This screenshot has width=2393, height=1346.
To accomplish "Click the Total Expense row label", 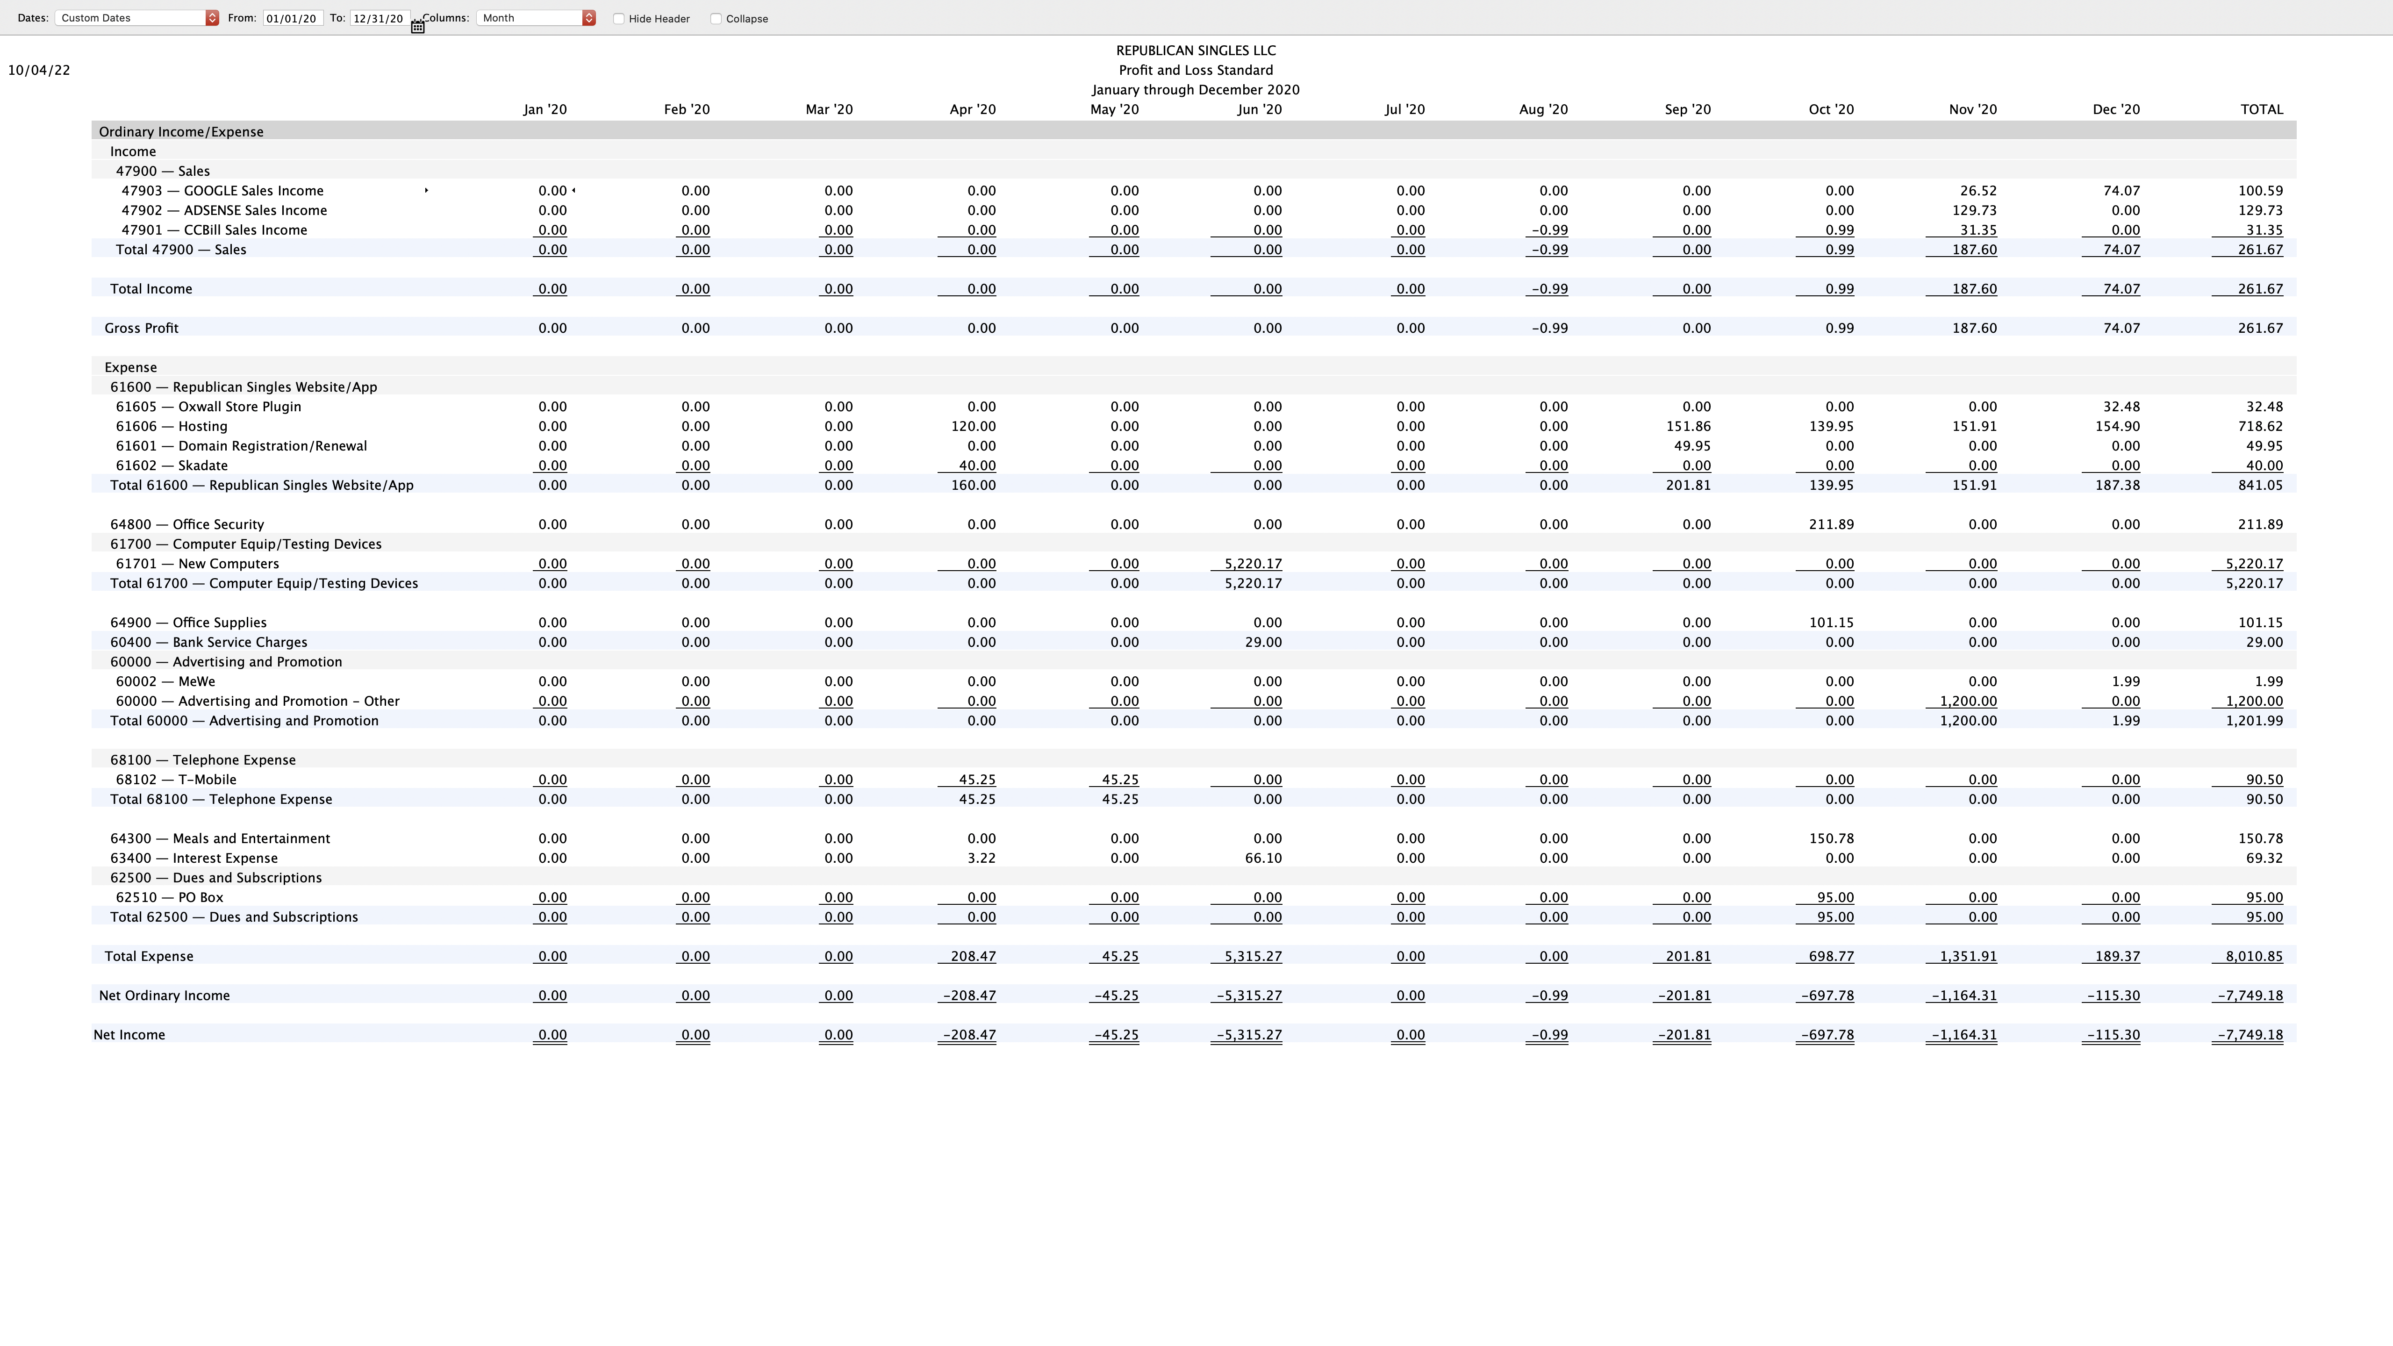I will click(x=150, y=956).
